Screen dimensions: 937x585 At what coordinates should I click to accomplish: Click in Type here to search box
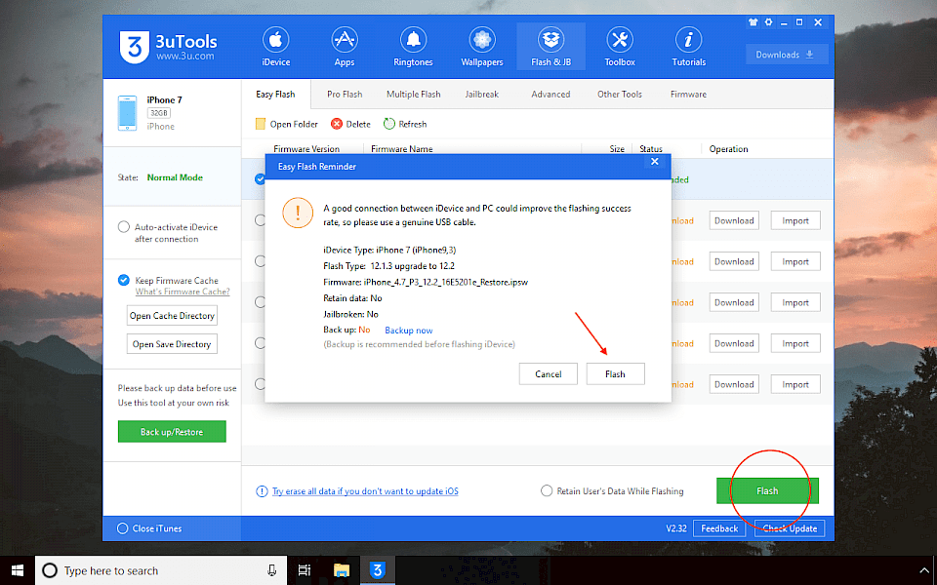click(x=161, y=570)
